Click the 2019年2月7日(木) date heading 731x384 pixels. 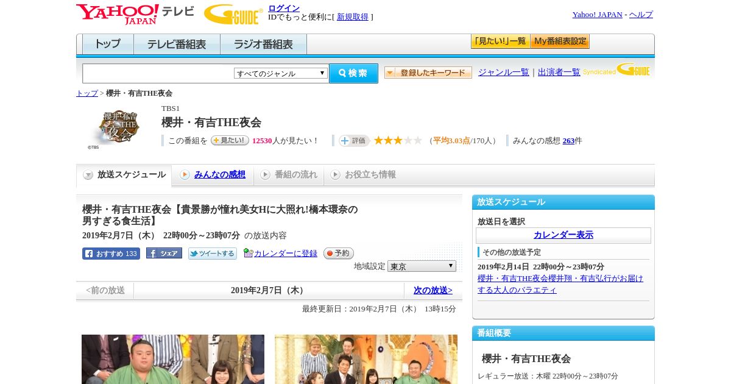[x=269, y=291]
